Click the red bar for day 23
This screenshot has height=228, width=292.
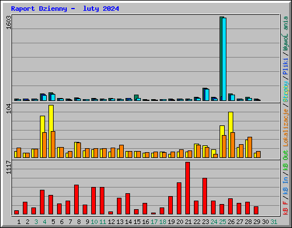coord(205,196)
